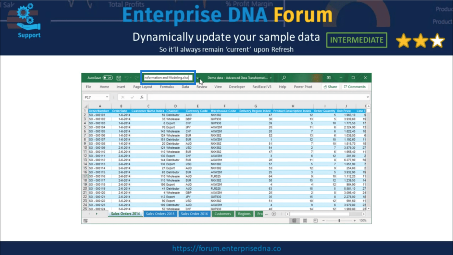
Task: Select the Customers sheet tab
Action: point(223,214)
